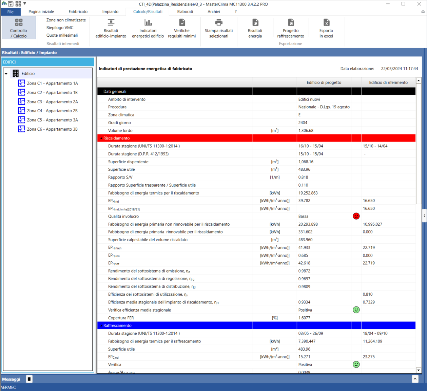Click the Gradi giorno value 2404
Screen dimensions: 427x391
coord(303,123)
